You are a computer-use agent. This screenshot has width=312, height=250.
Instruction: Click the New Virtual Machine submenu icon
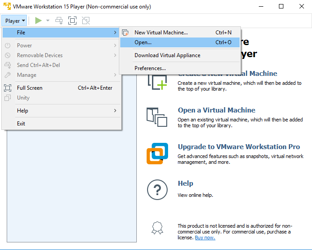tap(125, 33)
